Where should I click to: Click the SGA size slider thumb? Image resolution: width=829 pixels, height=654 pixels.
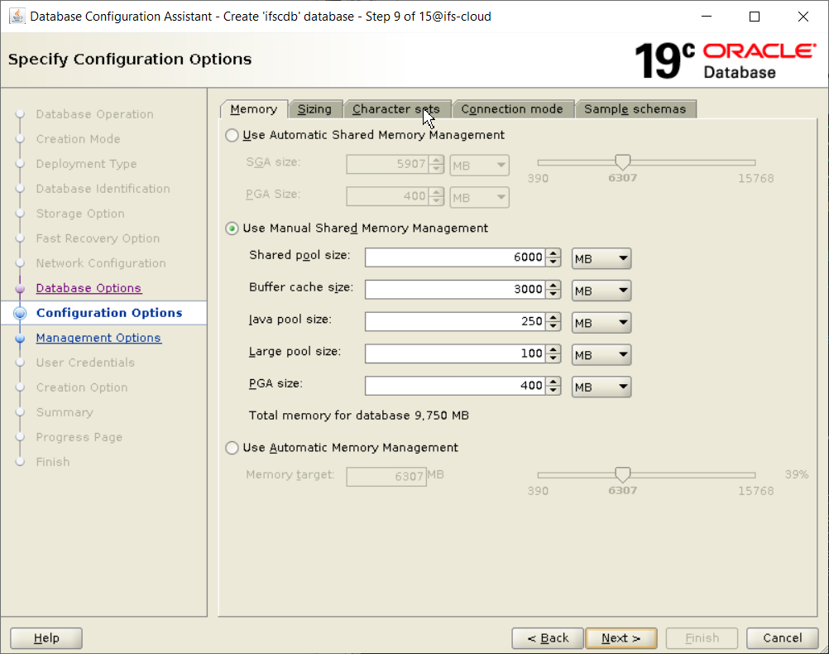coord(623,162)
